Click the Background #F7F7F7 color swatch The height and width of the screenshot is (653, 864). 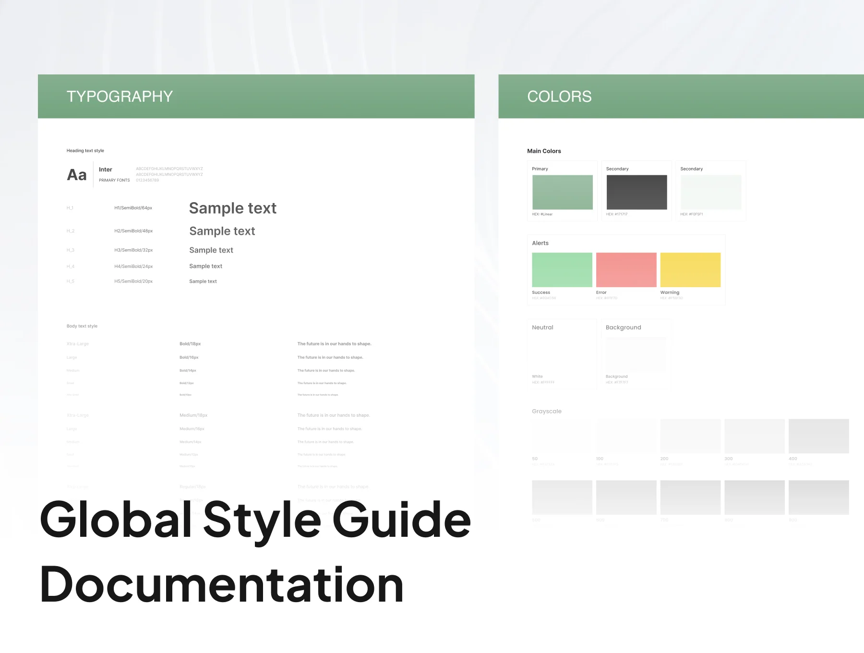(636, 354)
